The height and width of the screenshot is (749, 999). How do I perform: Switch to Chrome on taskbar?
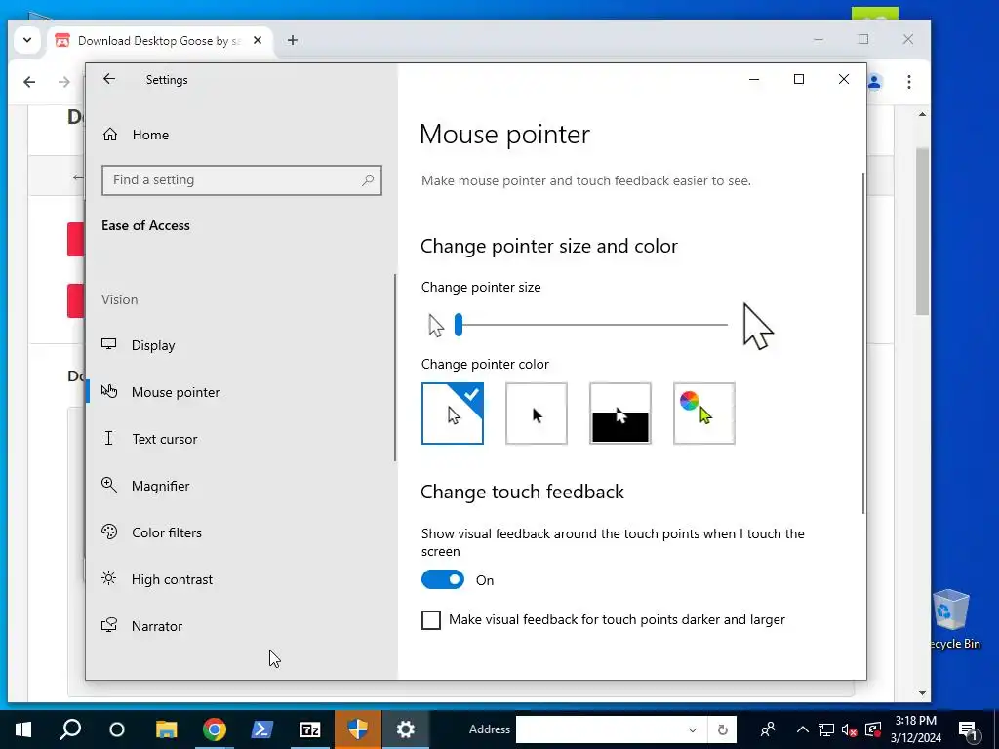[214, 729]
